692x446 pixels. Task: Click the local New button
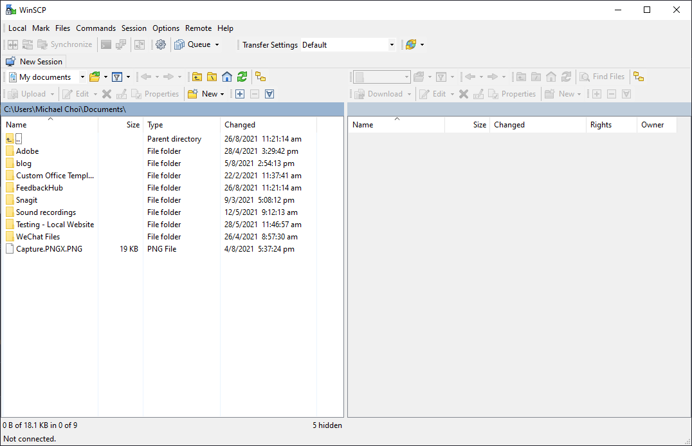[x=203, y=93]
